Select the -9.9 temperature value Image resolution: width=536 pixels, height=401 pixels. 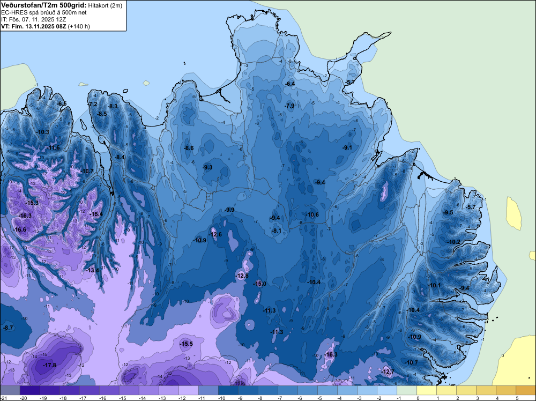click(x=230, y=210)
